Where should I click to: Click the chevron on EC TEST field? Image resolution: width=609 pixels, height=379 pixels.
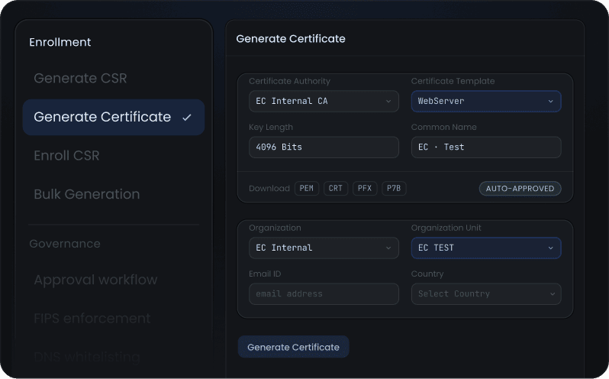click(550, 248)
